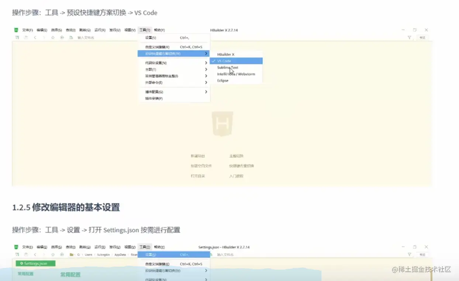The height and width of the screenshot is (281, 459).
Task: Click the filter funnel icon in the Settings.json window
Action: [410, 255]
